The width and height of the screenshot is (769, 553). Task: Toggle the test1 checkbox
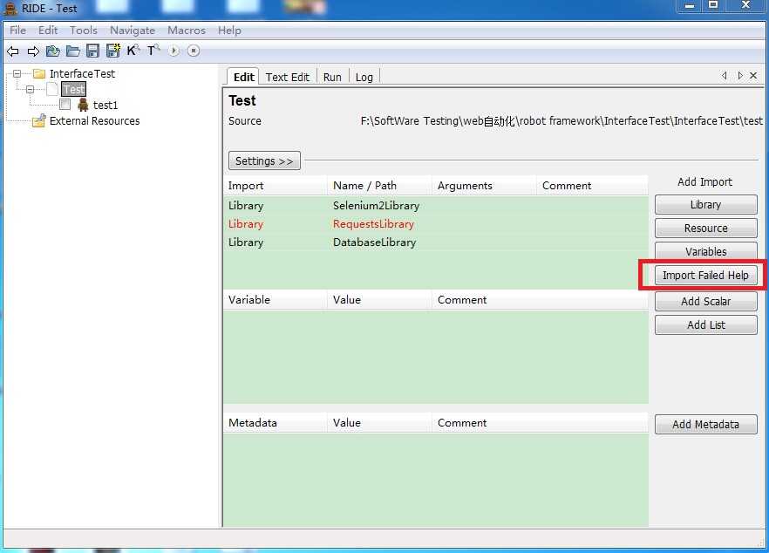click(x=65, y=105)
